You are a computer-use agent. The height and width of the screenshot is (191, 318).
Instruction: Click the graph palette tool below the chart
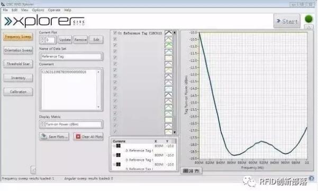click(191, 171)
